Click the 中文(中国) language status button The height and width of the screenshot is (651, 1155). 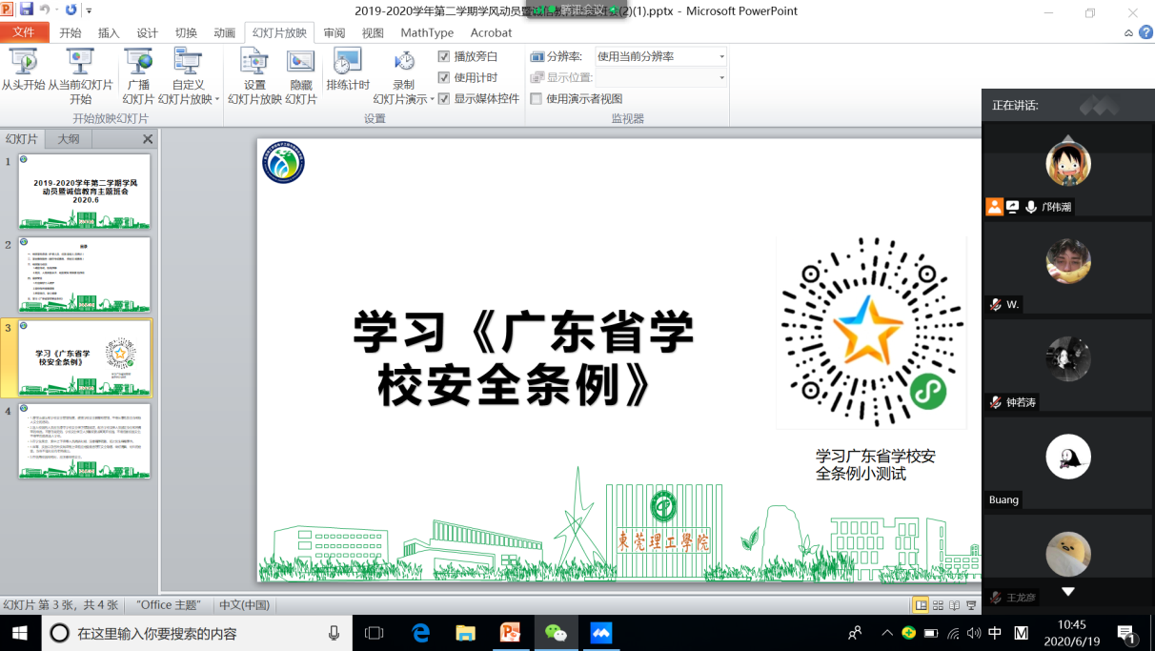[x=245, y=605]
